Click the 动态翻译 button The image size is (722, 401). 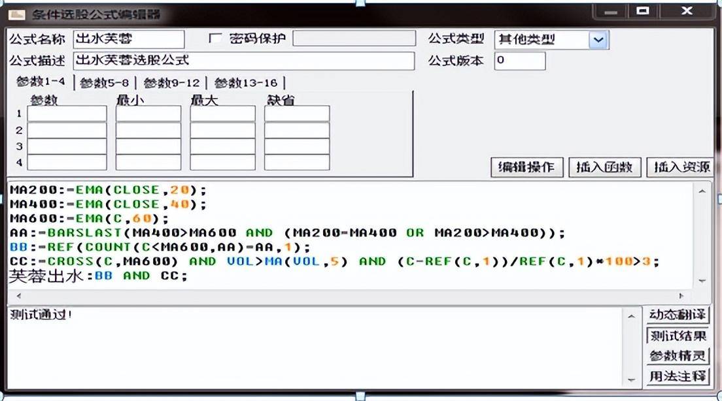[x=678, y=315]
